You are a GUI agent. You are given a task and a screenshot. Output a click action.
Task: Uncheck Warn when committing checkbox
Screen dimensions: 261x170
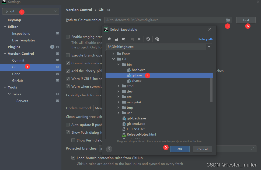68,86
